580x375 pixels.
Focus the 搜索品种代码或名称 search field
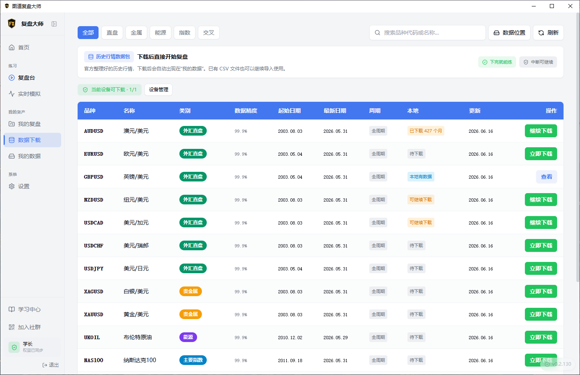[428, 33]
